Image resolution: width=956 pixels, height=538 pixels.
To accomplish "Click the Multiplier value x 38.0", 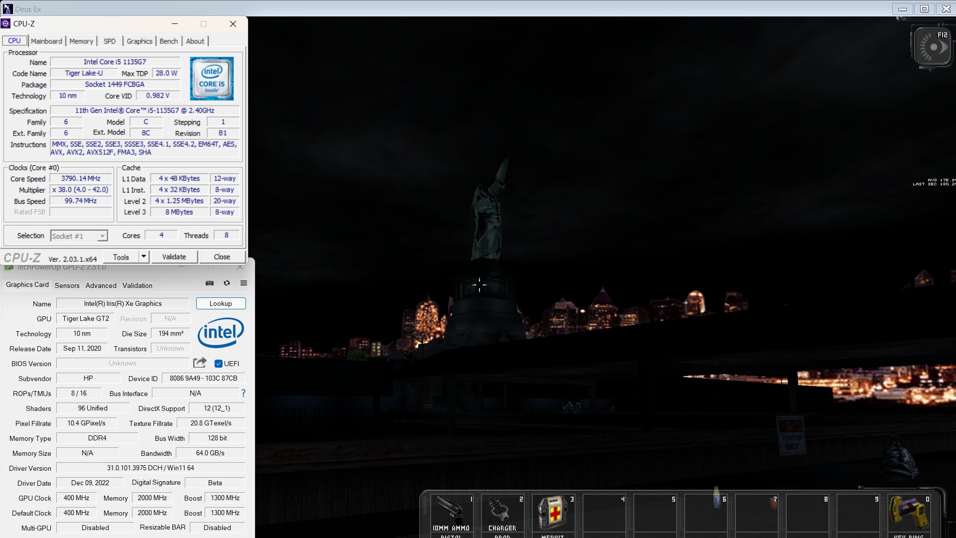I will pos(81,190).
